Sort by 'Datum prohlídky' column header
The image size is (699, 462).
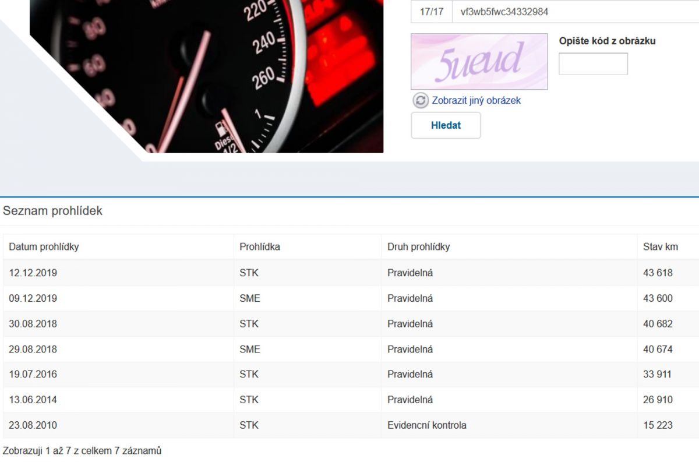[44, 246]
